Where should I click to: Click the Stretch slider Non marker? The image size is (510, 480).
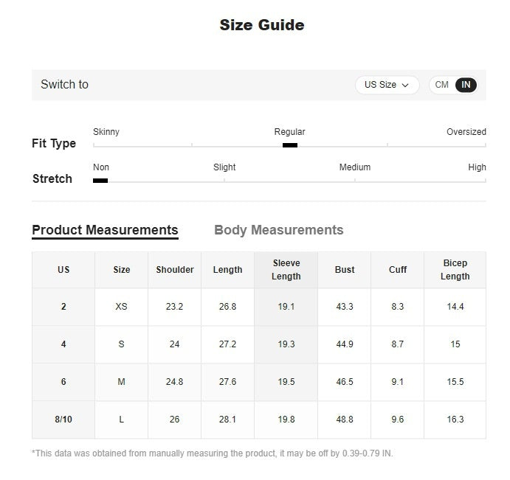pos(100,181)
